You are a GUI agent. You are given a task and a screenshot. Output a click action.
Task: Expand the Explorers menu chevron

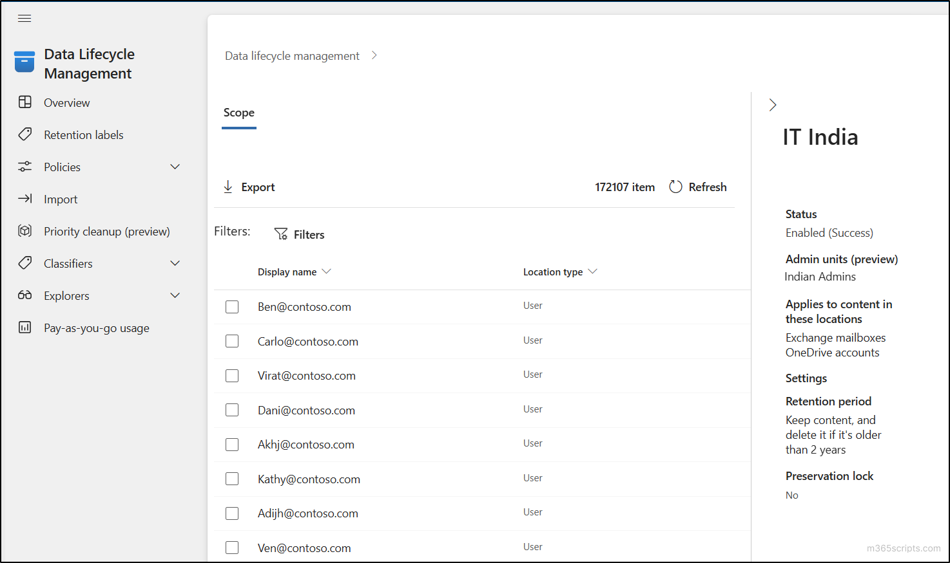tap(175, 295)
